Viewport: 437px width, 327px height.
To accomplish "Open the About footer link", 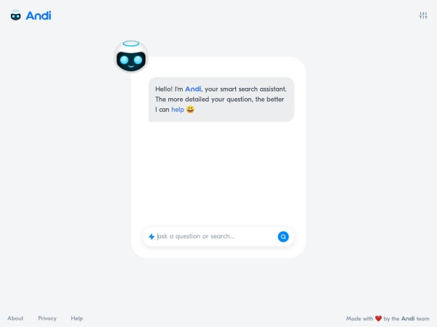I will (15, 318).
